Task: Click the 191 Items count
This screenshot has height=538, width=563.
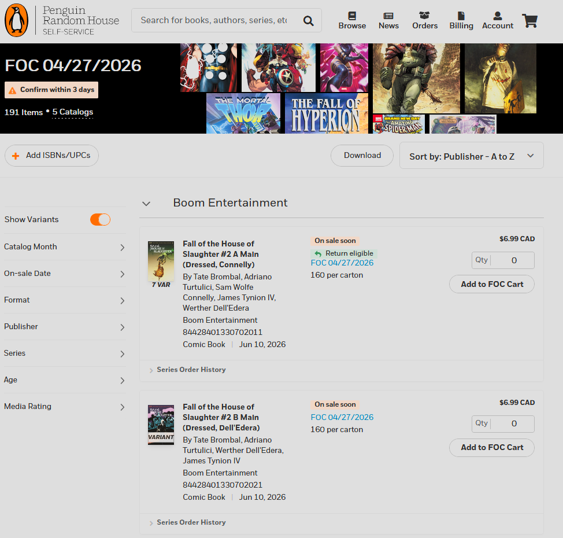Action: pos(23,112)
